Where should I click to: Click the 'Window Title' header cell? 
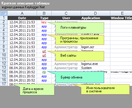click(121, 18)
